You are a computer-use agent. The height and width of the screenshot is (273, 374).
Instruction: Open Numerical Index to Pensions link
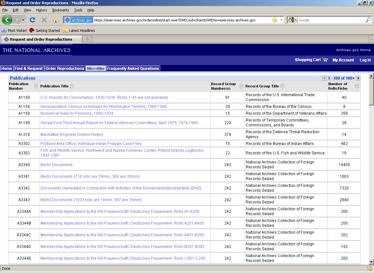(77, 113)
